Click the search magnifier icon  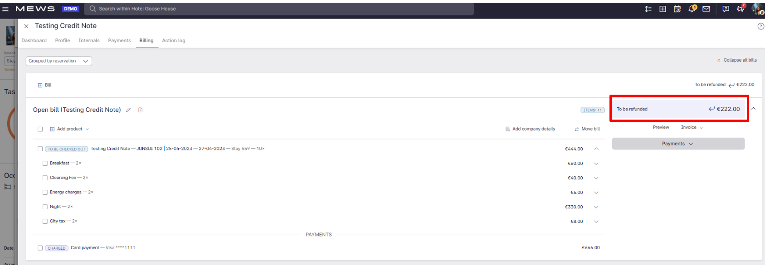[x=93, y=9]
